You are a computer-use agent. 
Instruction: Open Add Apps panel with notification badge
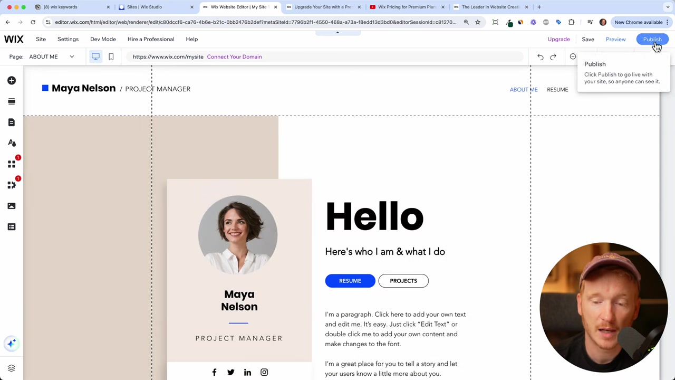point(12,164)
